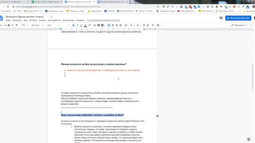
Task: Click the numbered list icon
Action: coord(131,25)
